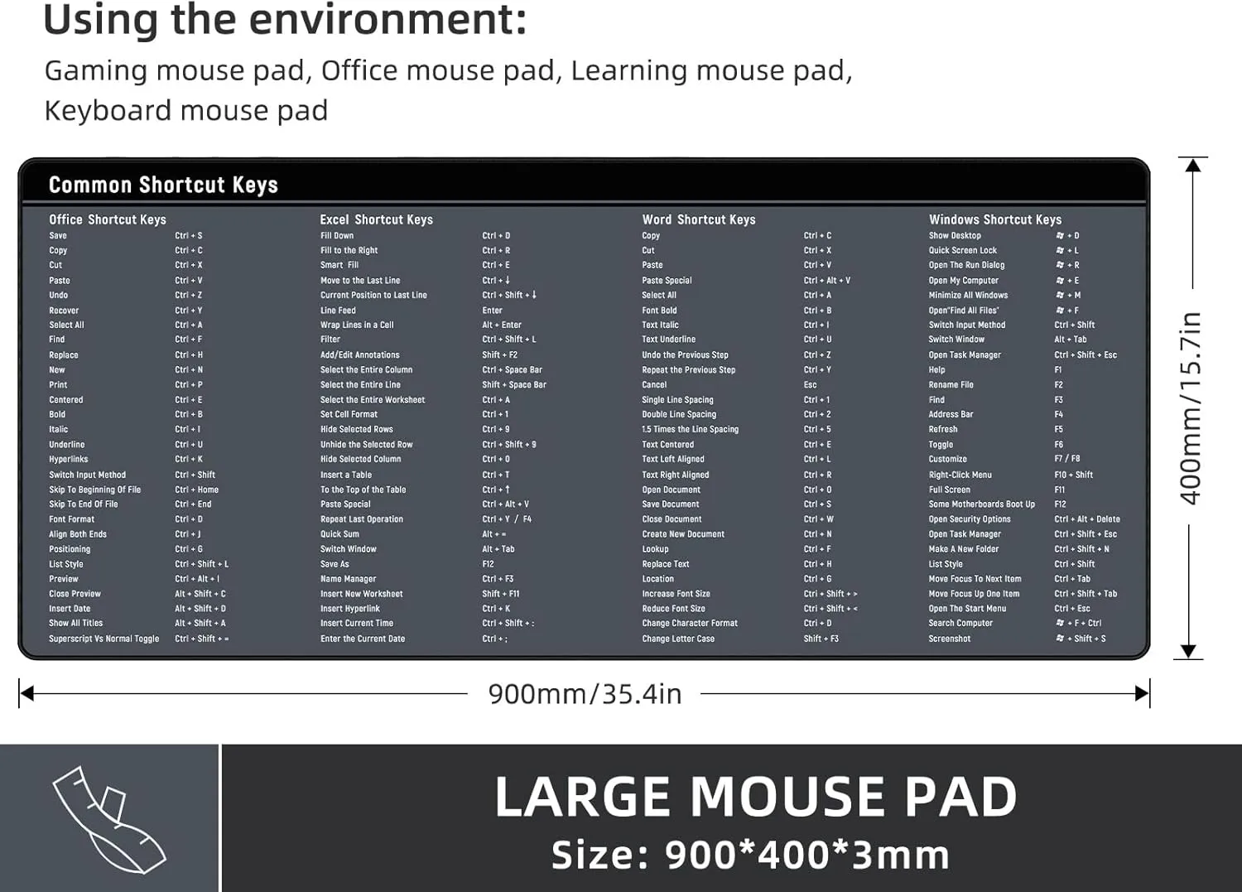Screen dimensions: 1242x892
Task: Click the 'F7 / F8' shortcut value
Action: (1067, 460)
